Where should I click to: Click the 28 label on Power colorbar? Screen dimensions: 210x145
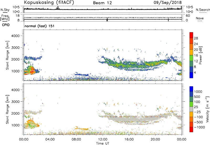(196, 38)
